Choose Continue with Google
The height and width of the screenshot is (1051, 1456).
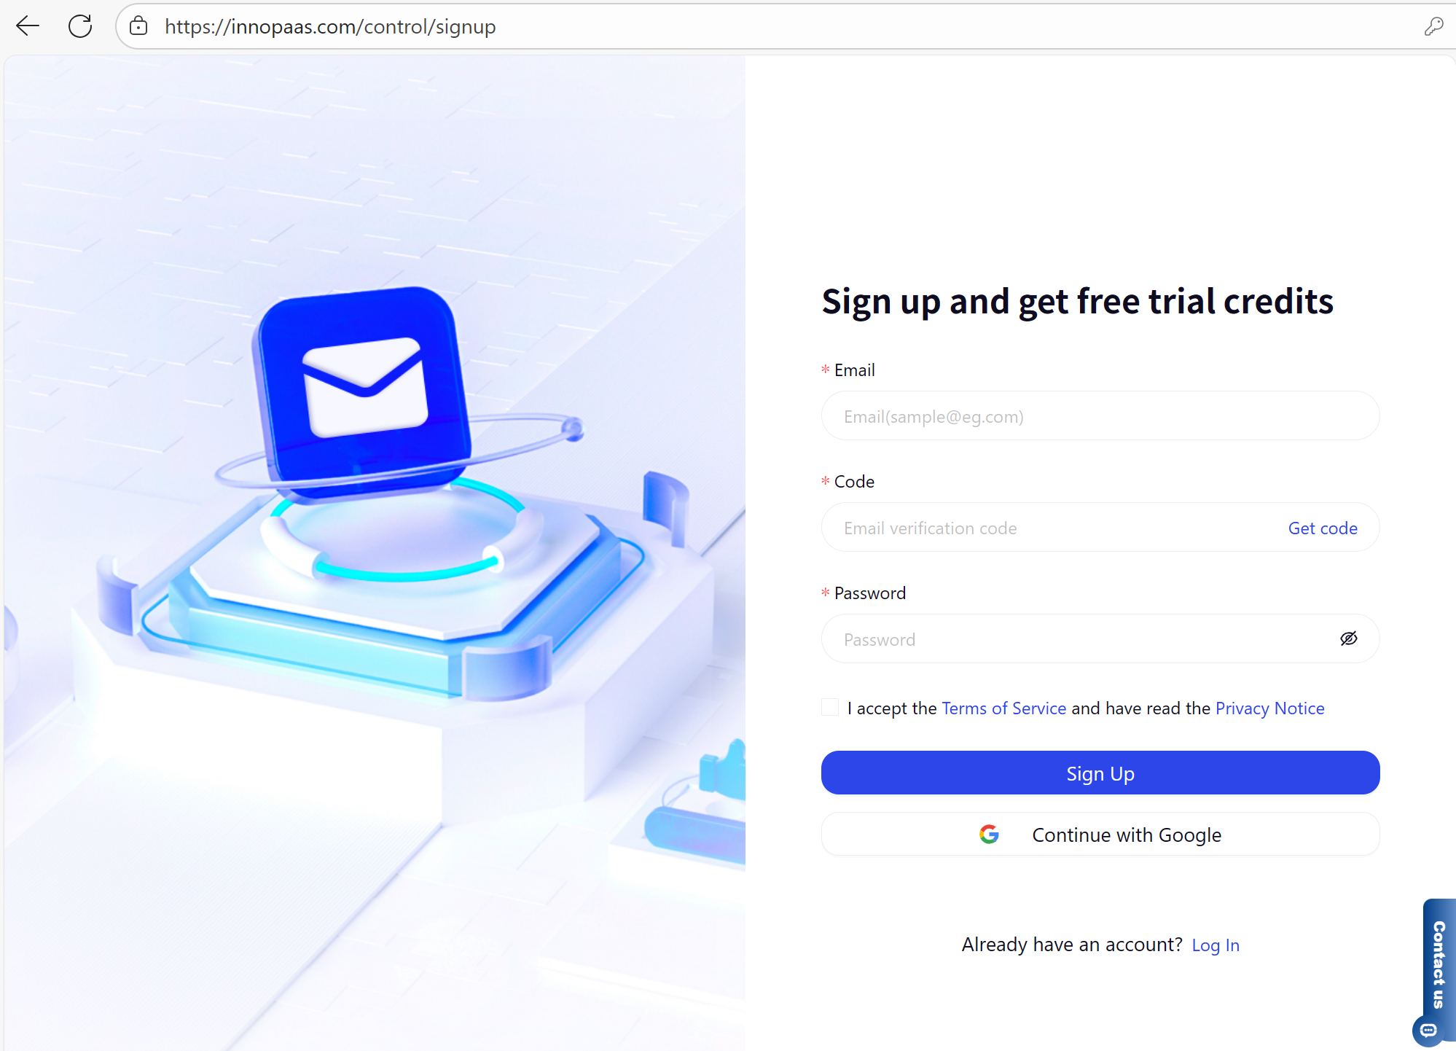click(x=1100, y=834)
